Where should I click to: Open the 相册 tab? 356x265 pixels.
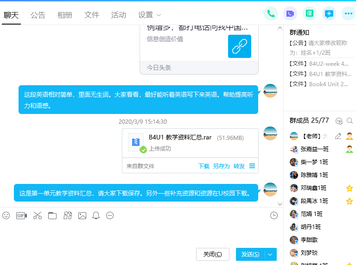pyautogui.click(x=65, y=15)
